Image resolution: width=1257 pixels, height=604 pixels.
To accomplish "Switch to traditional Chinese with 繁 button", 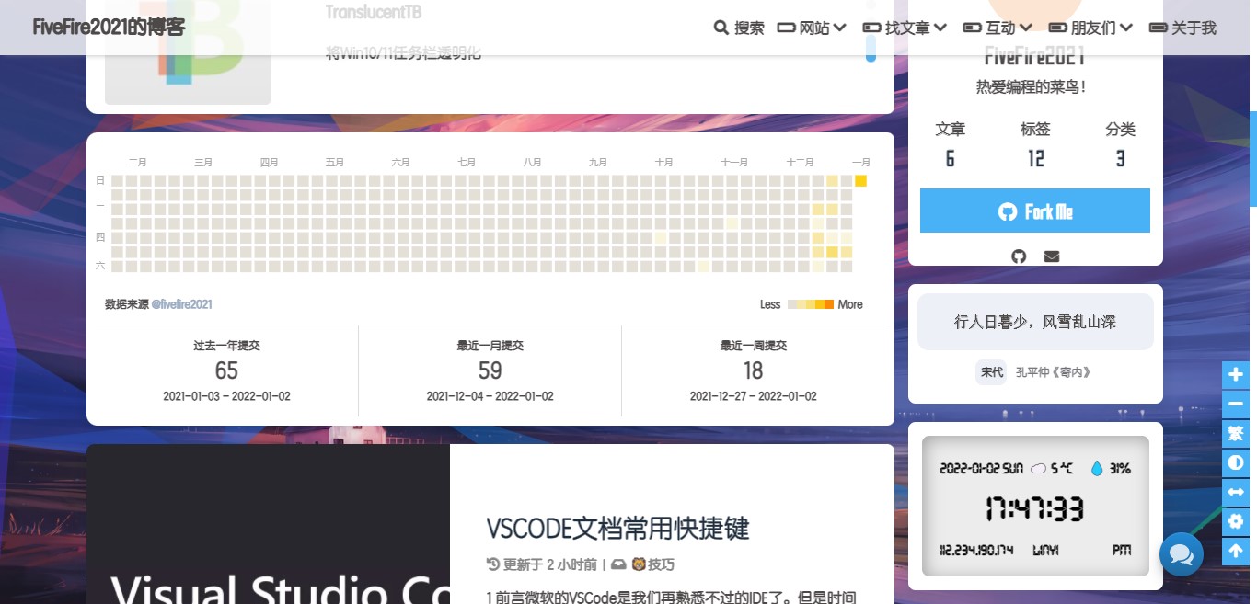I will pyautogui.click(x=1236, y=433).
